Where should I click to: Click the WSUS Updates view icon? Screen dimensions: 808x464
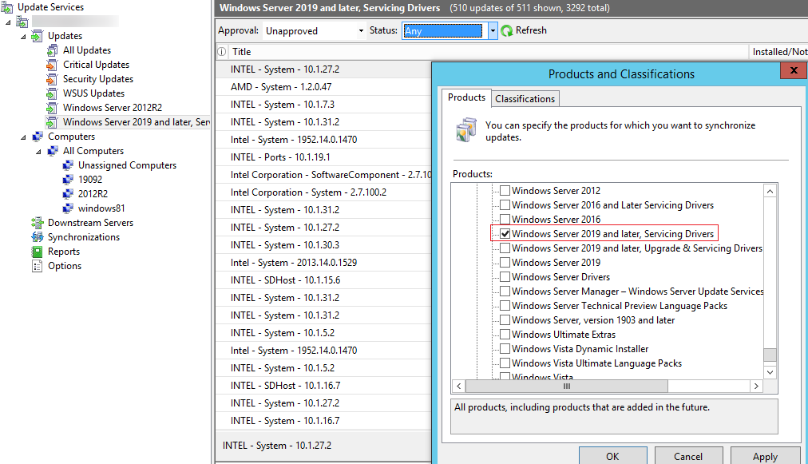coord(52,93)
